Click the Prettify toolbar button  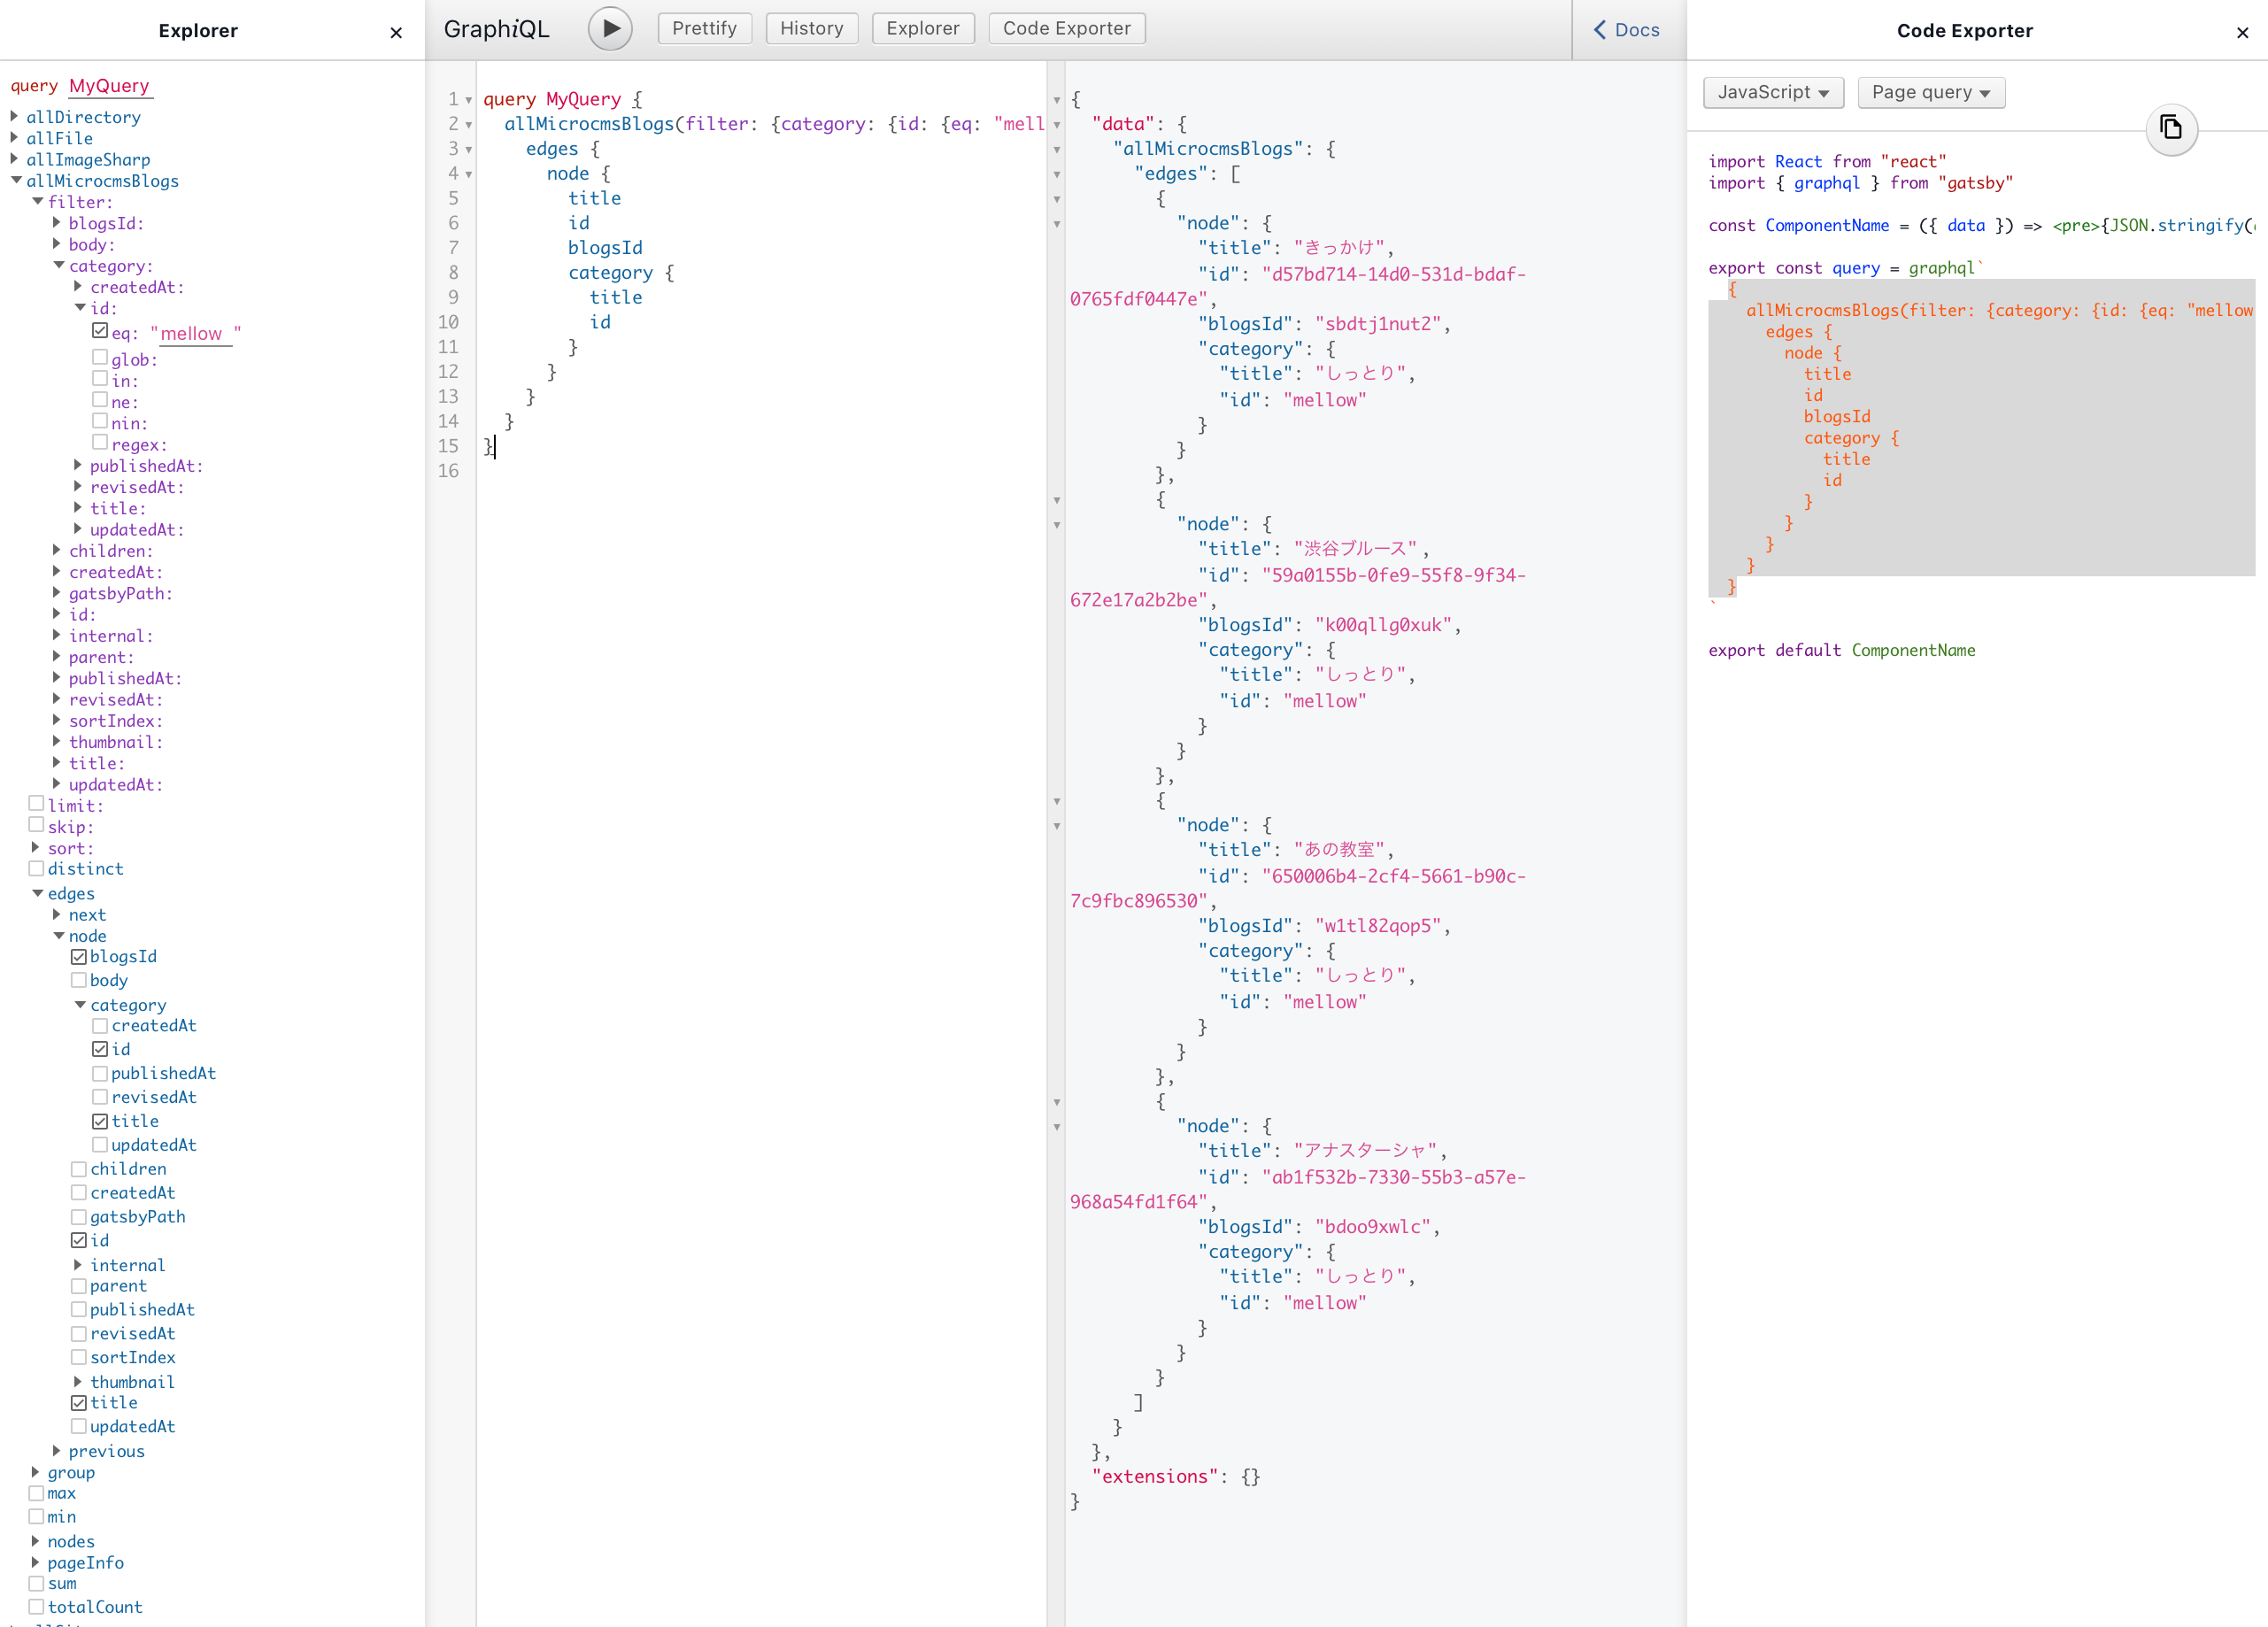(704, 29)
